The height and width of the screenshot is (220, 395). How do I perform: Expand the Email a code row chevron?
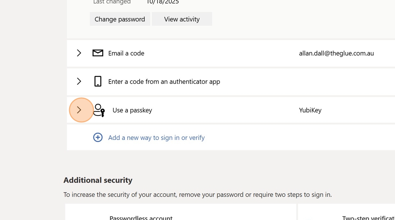pyautogui.click(x=79, y=53)
